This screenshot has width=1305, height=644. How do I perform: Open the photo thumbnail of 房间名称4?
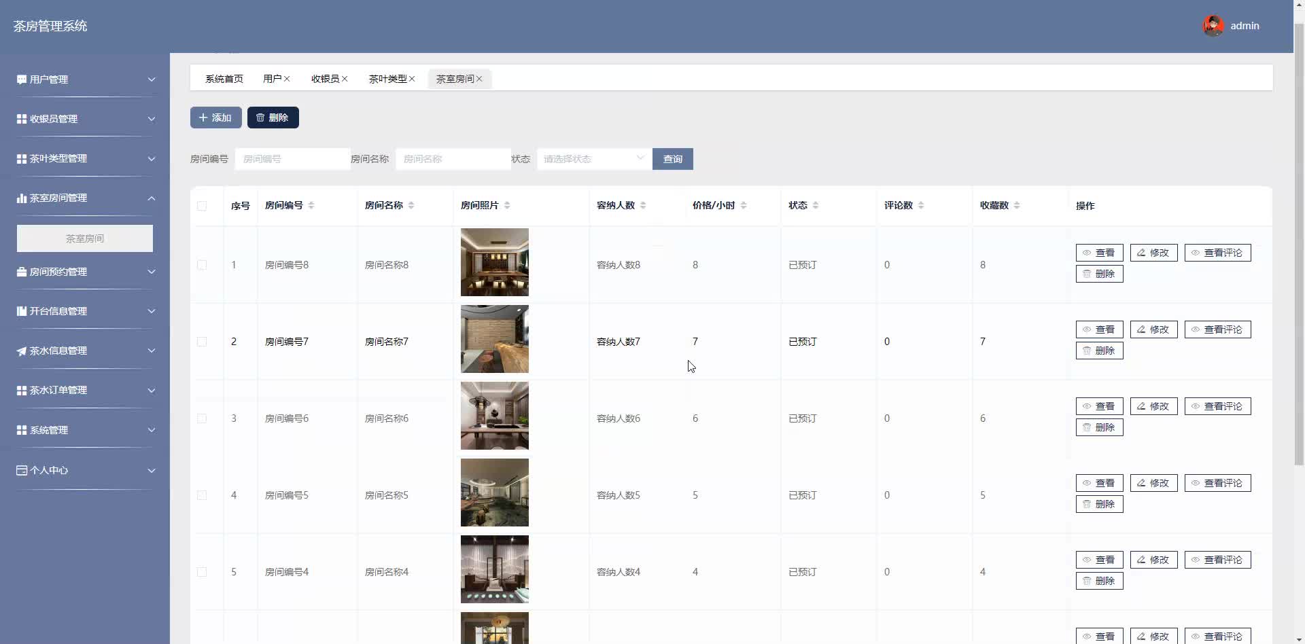pyautogui.click(x=495, y=569)
